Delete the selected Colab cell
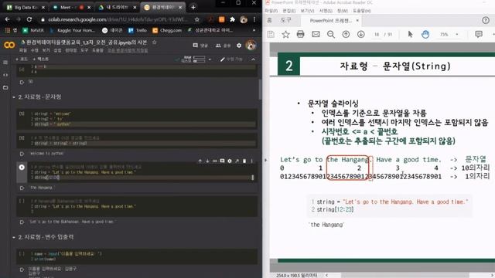 (244, 161)
